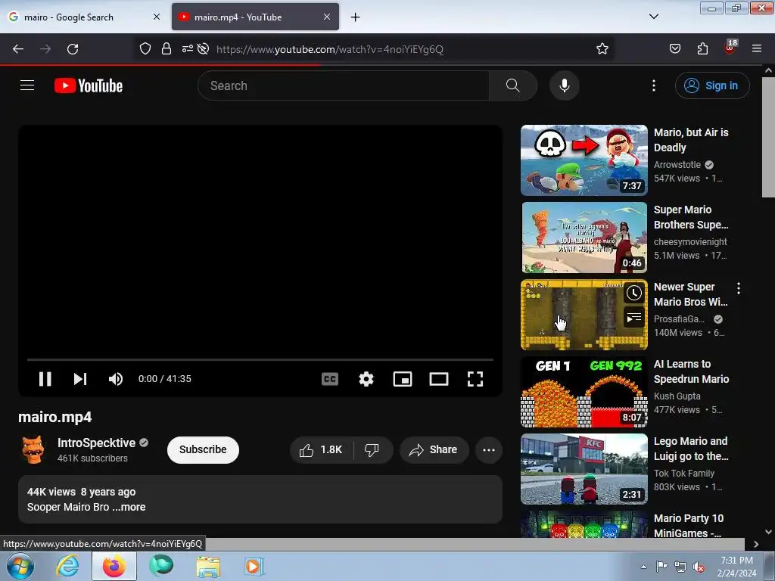This screenshot has width=775, height=581.
Task: View site security padlock info
Action: [x=167, y=49]
